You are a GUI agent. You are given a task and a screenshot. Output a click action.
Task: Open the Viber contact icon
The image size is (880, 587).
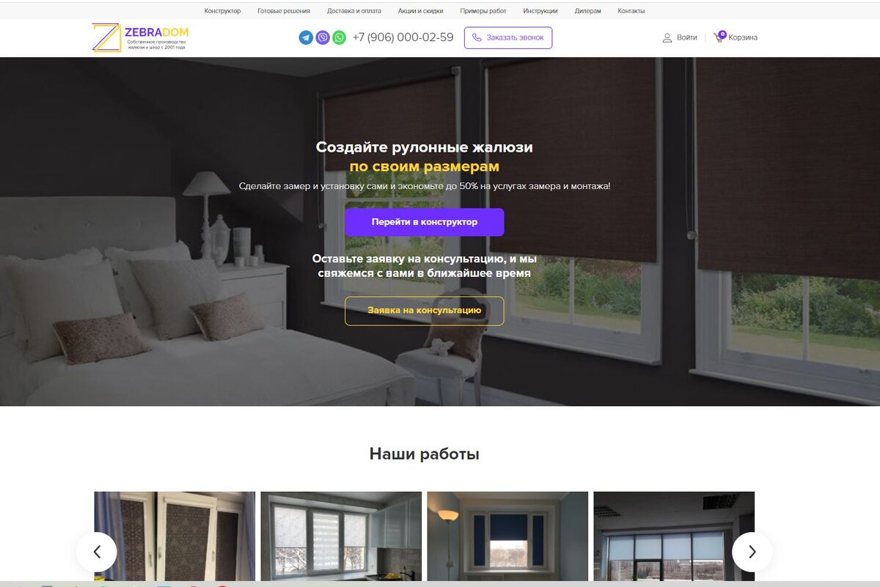pyautogui.click(x=323, y=37)
